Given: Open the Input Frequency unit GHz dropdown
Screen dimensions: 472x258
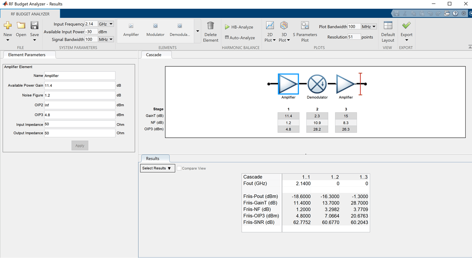Looking at the screenshot, I should 106,24.
